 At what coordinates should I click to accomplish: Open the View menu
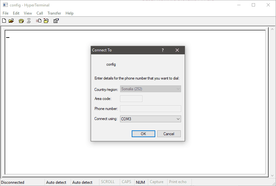28,13
